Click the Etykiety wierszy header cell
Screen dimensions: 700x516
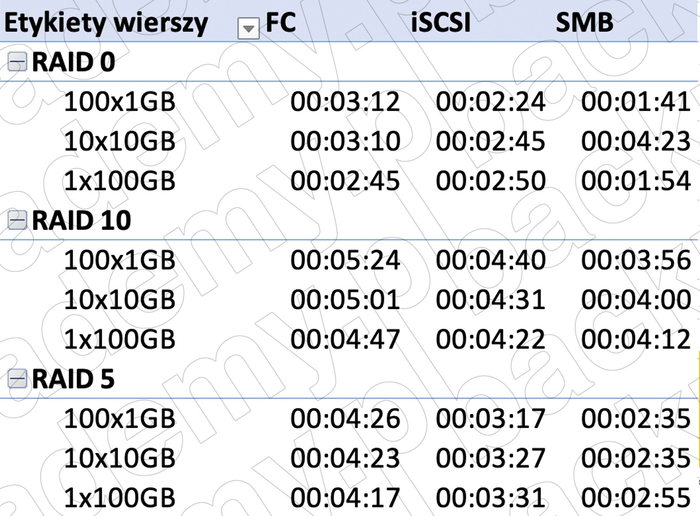point(106,23)
